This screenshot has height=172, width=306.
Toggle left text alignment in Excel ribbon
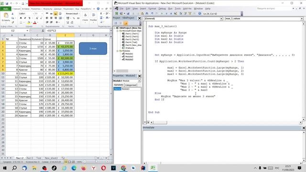(47, 18)
